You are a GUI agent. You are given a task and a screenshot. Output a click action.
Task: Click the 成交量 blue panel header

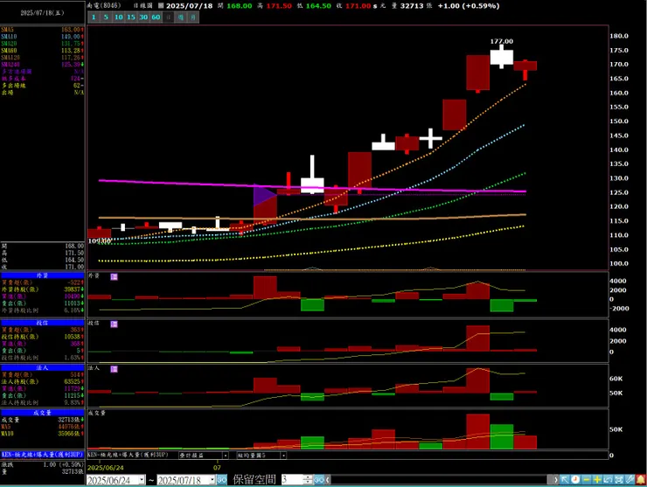[x=42, y=413]
